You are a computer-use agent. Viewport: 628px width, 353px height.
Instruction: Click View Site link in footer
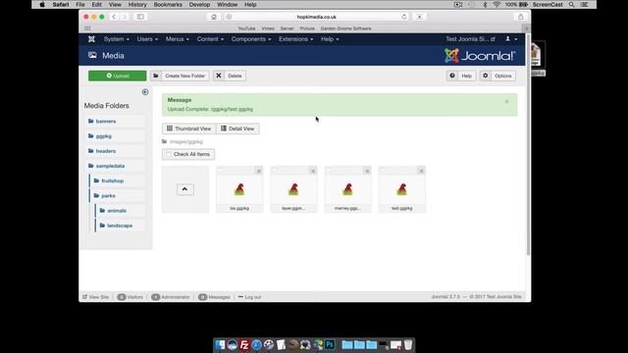click(x=96, y=297)
